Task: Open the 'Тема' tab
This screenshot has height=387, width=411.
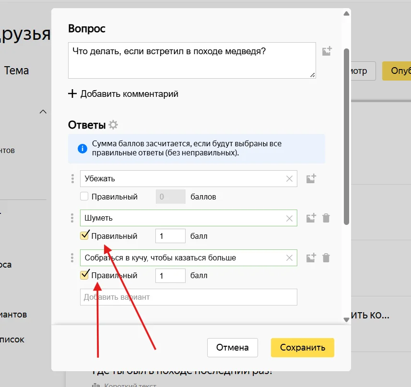Action: tap(16, 70)
